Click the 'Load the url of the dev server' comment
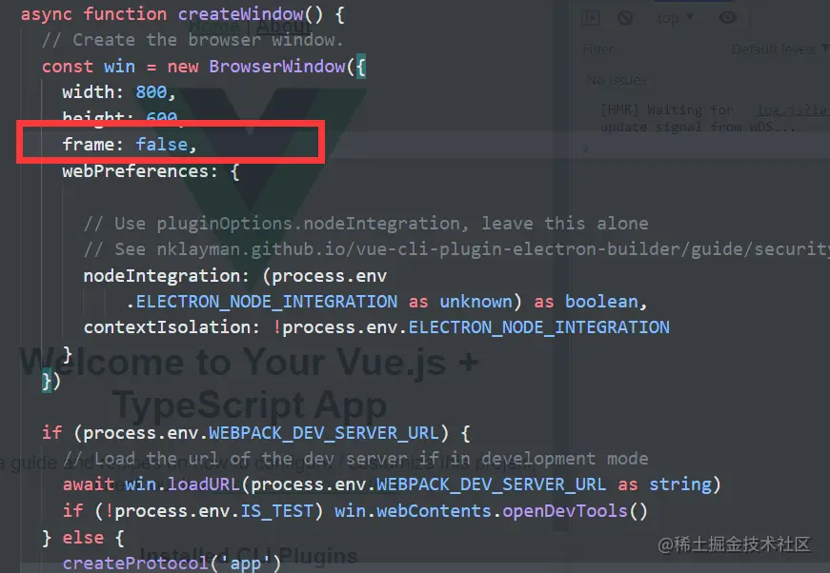 (x=355, y=458)
